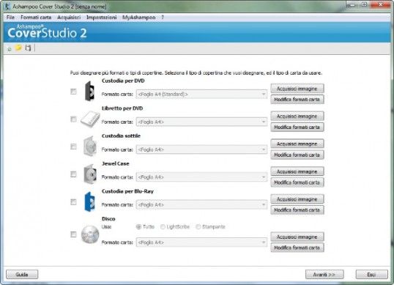Open Libretto per DVD paper format dropdown

[x=201, y=122]
